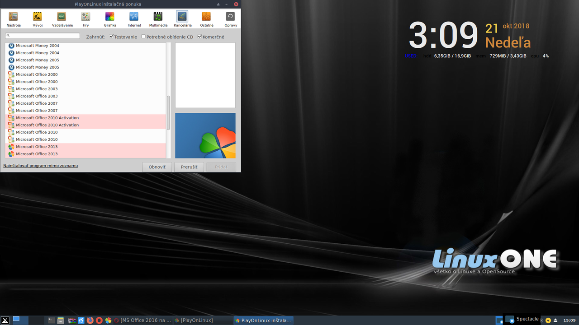Focus the program search field
This screenshot has width=579, height=325.
[43, 36]
